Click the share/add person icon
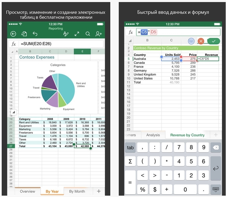The width and height of the screenshot is (226, 197). coord(98,34)
